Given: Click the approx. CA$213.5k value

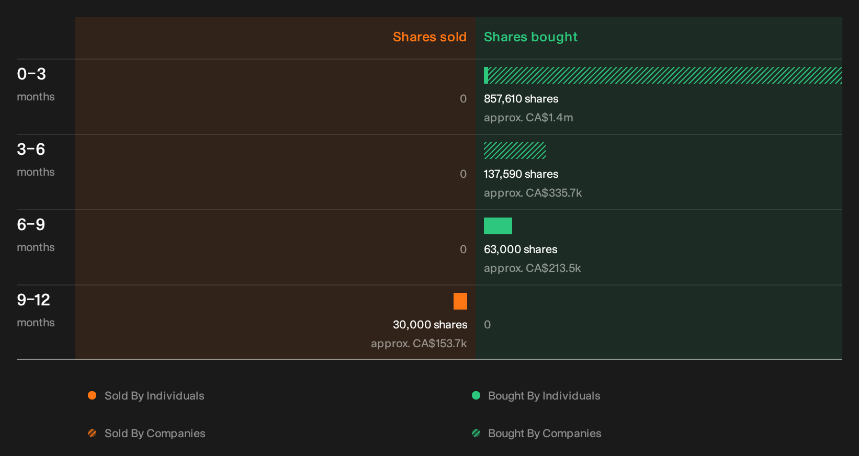Looking at the screenshot, I should click(x=532, y=268).
